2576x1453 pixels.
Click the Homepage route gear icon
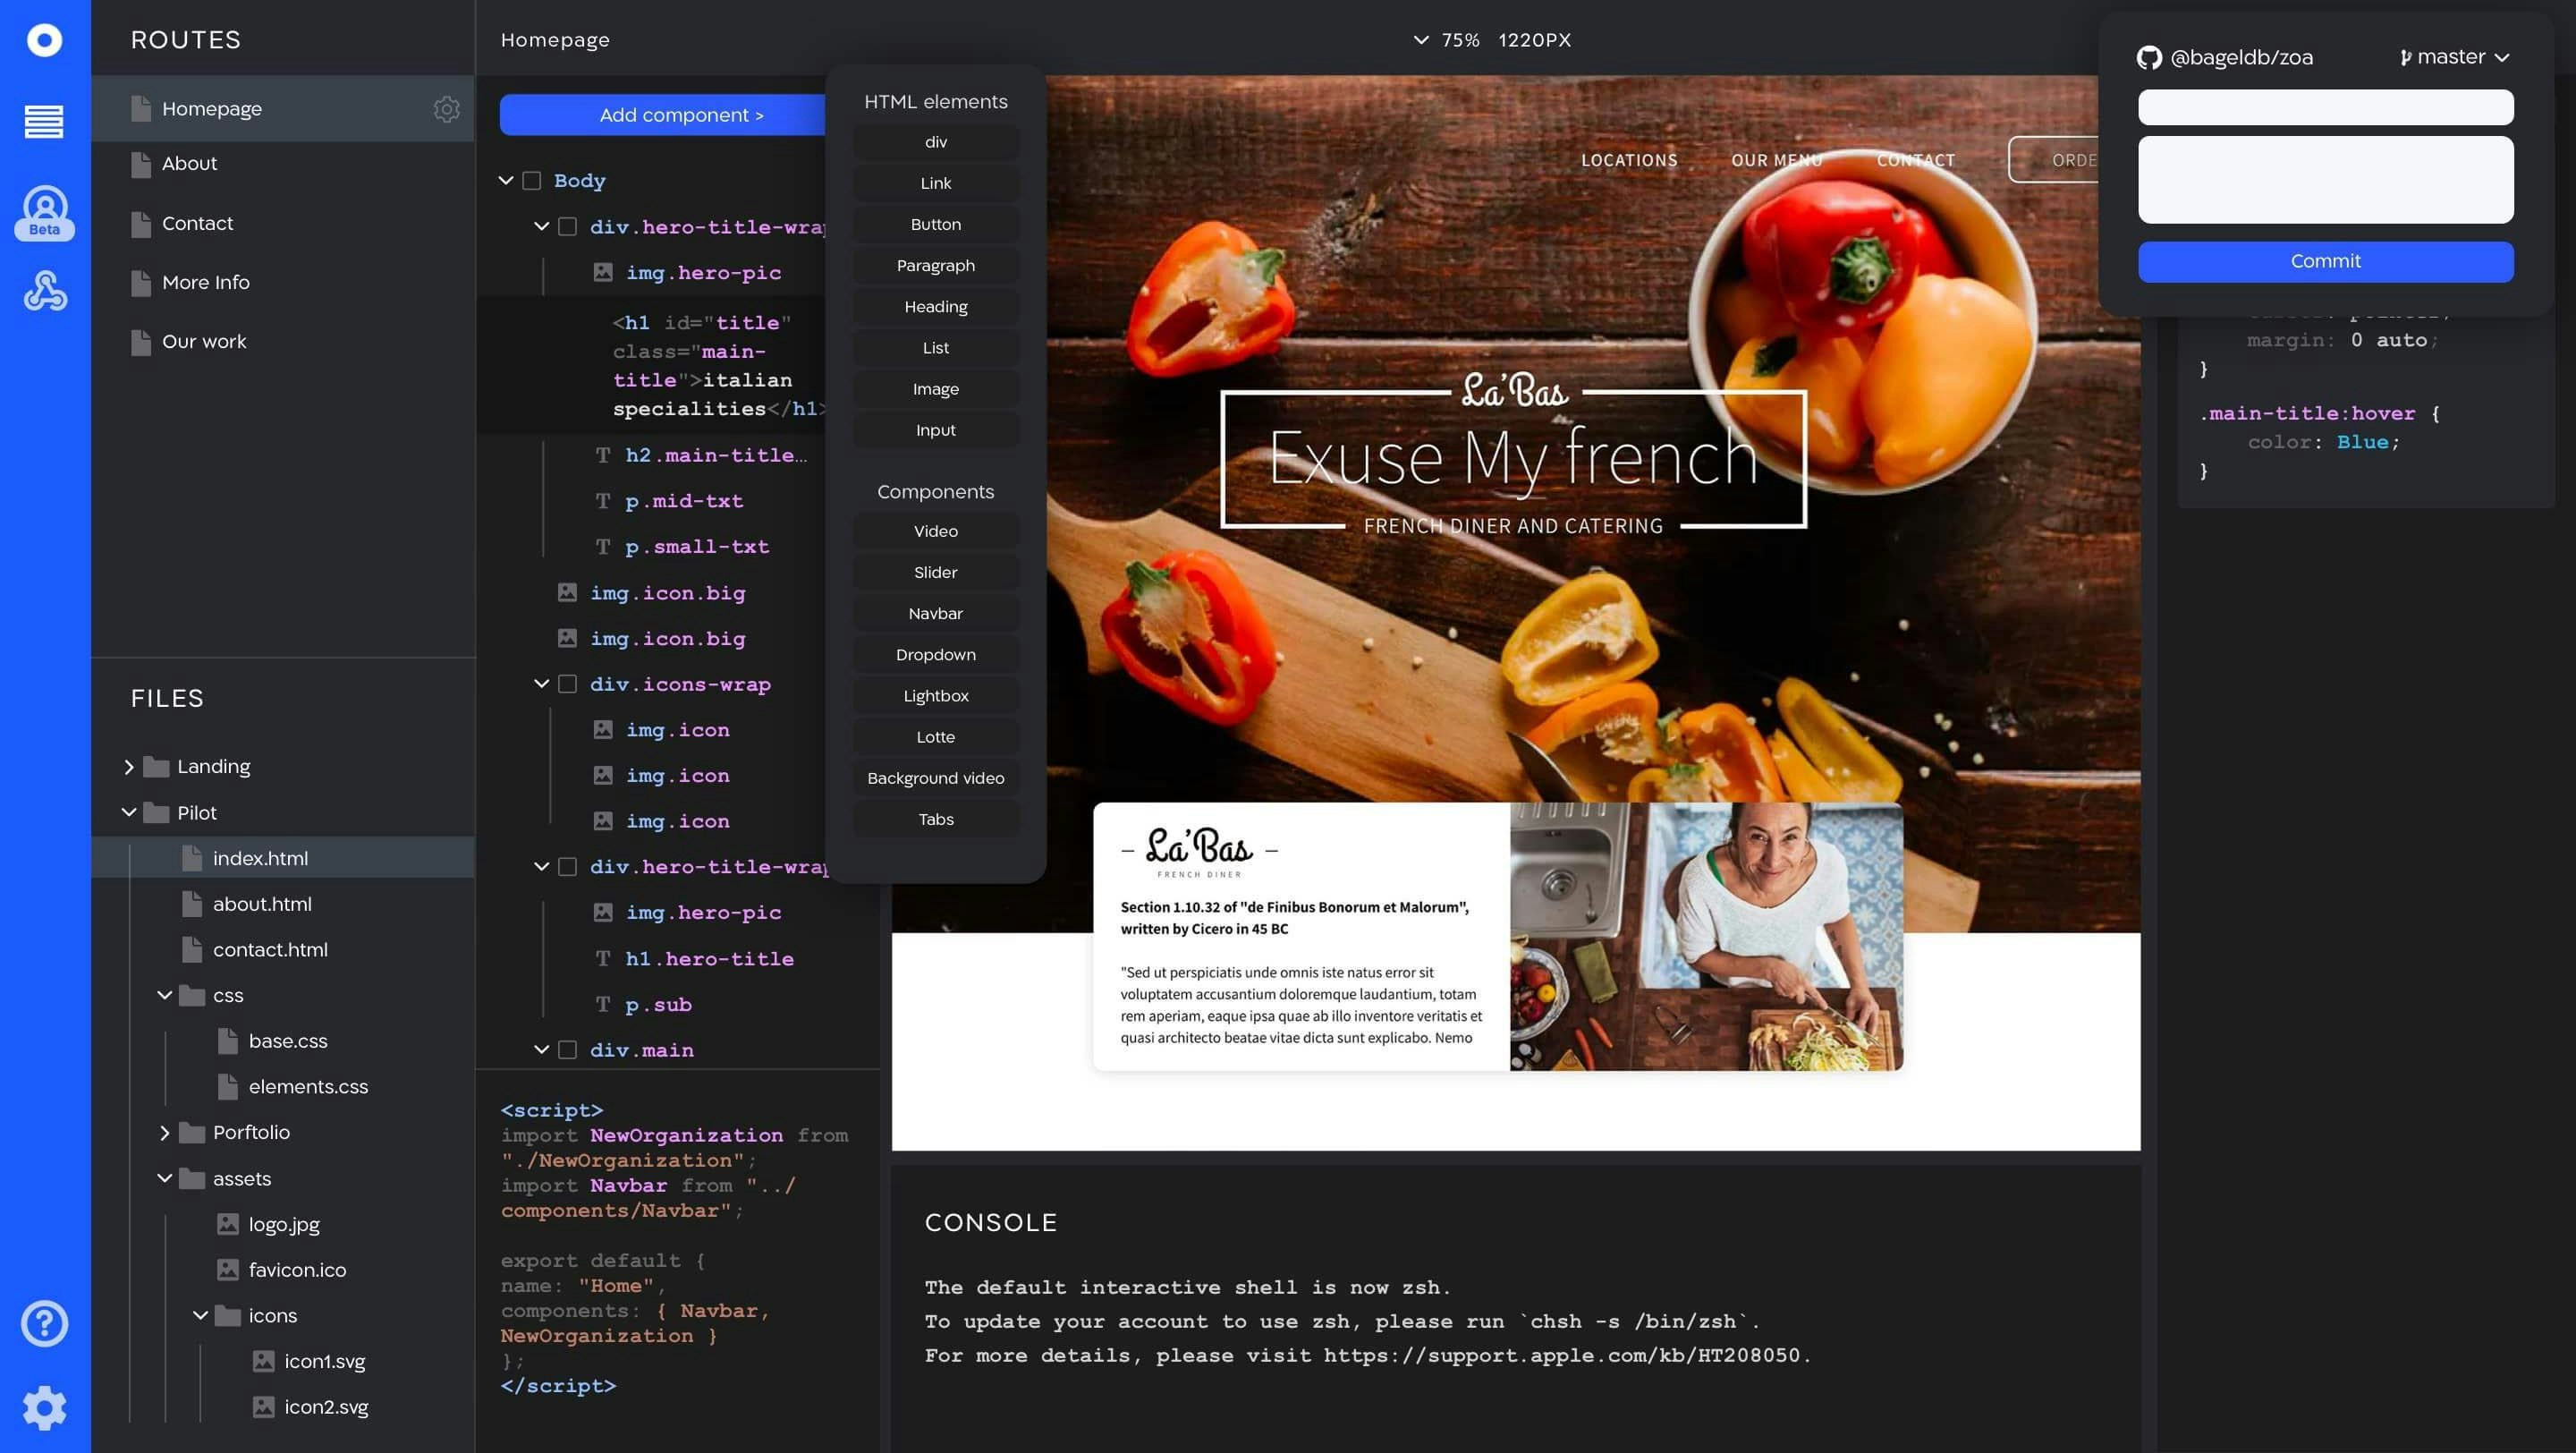tap(446, 109)
